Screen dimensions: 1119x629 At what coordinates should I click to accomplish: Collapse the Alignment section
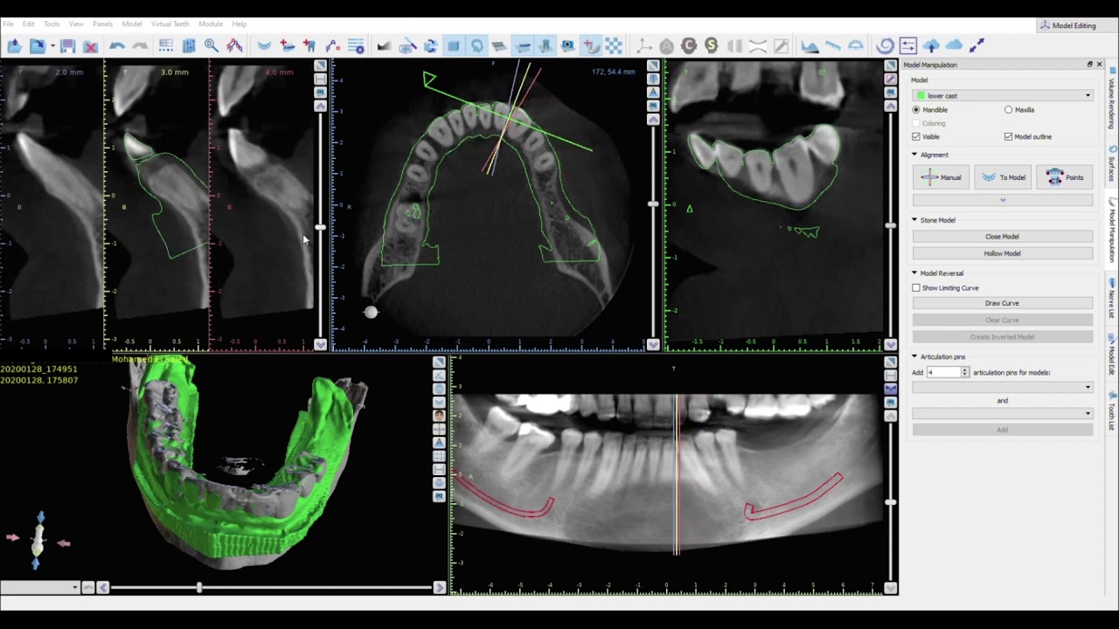(x=914, y=155)
